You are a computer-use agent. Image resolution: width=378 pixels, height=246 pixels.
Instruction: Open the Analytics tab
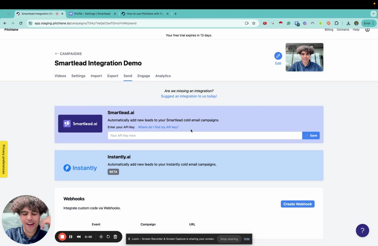tap(163, 76)
